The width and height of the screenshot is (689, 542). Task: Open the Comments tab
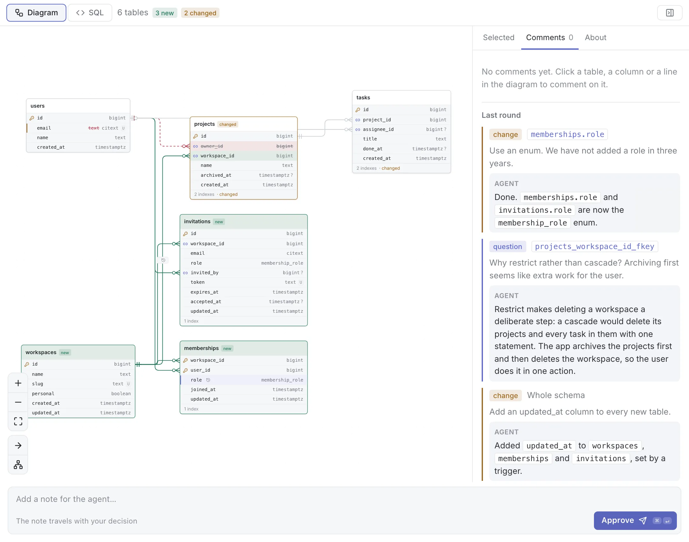coord(550,38)
